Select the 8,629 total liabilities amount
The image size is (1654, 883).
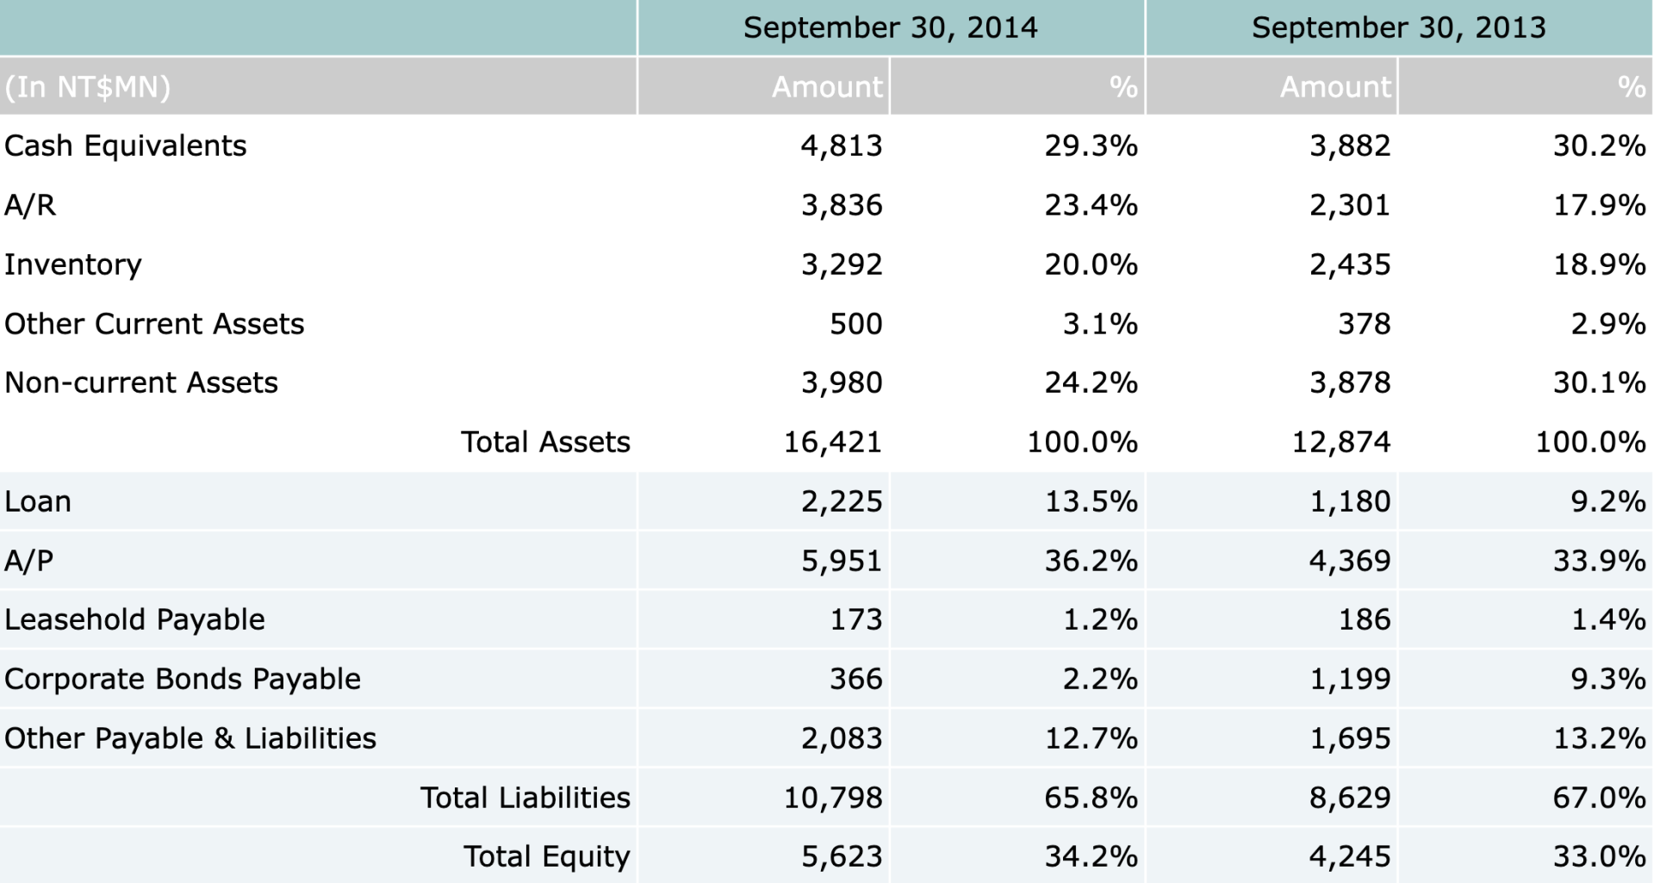(1349, 798)
